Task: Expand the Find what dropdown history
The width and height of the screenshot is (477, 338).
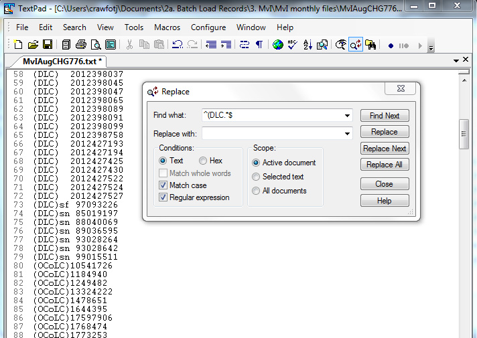Action: point(347,115)
